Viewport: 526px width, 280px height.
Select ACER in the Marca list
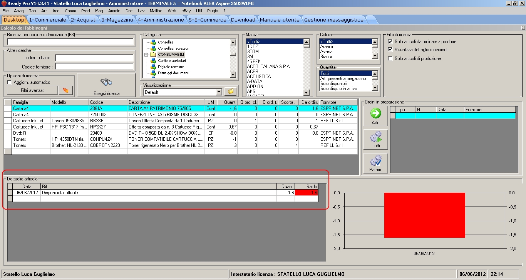[x=253, y=72]
